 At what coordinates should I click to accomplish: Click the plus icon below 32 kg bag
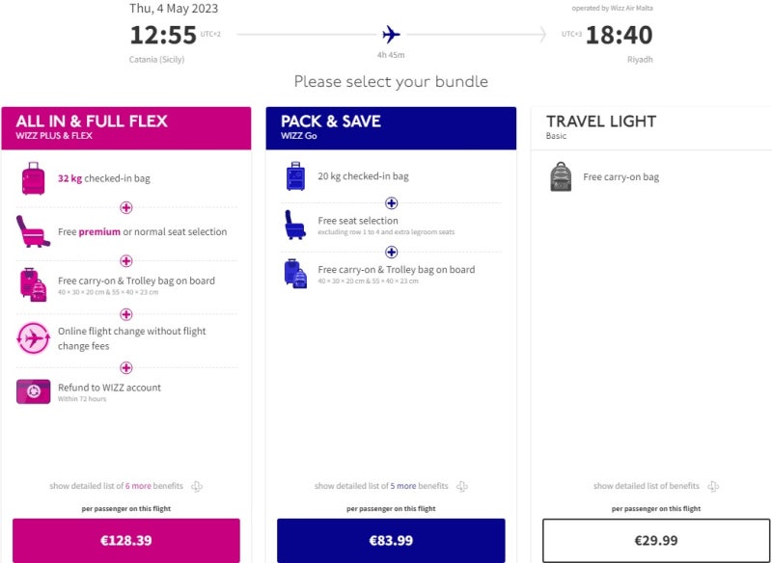(125, 207)
